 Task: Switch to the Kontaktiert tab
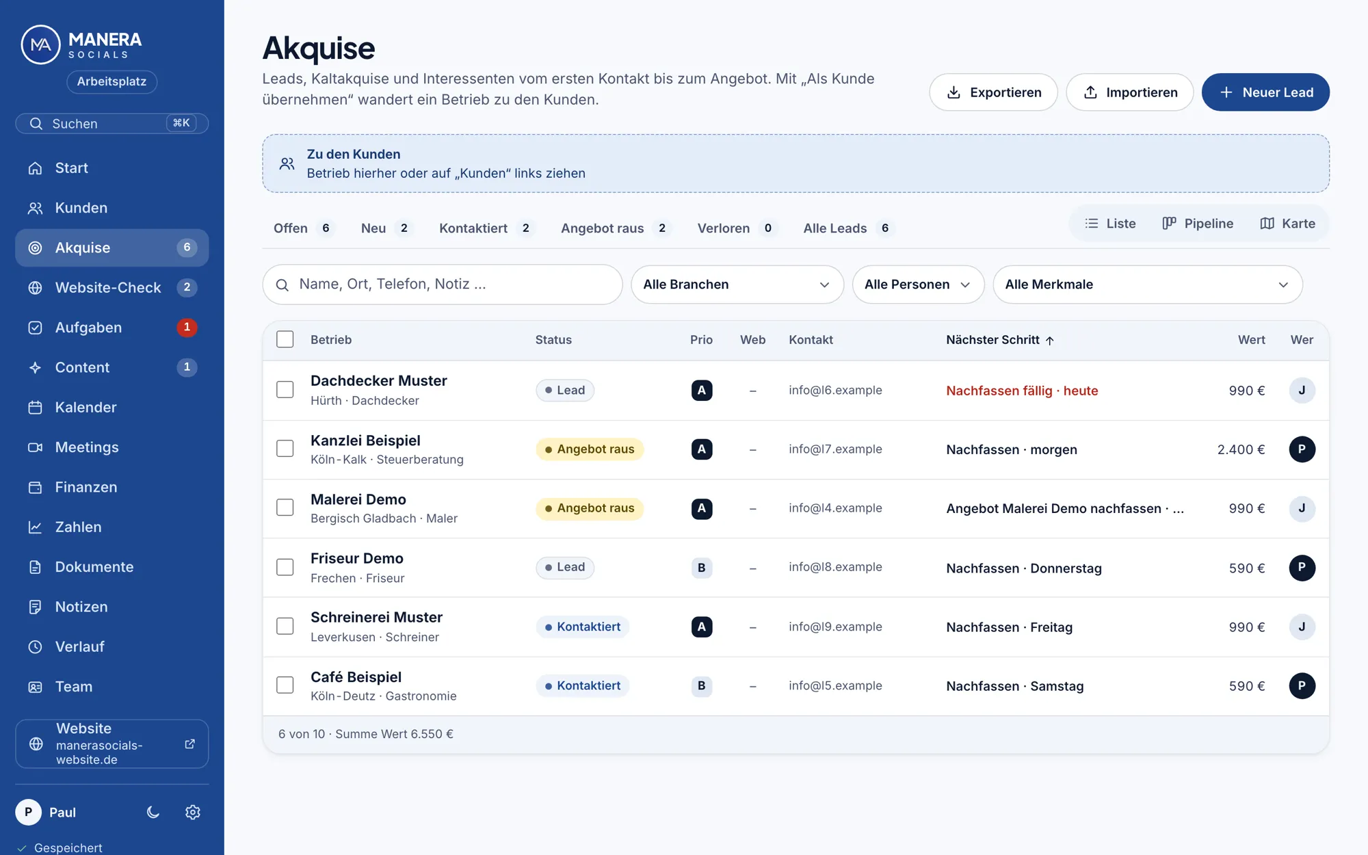(486, 228)
